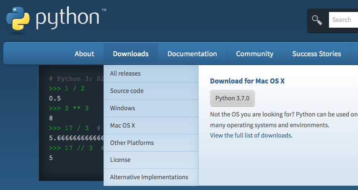Open Other Platforms downloads

tap(132, 143)
